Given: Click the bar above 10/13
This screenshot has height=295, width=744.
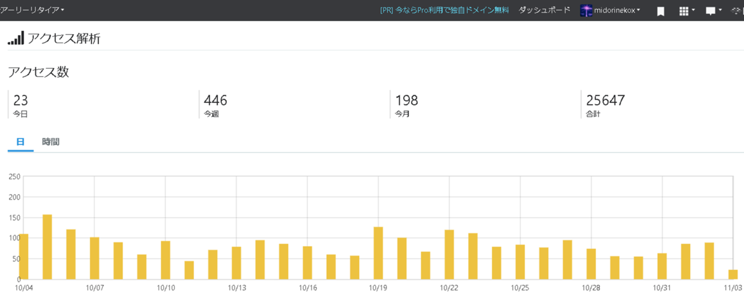Looking at the screenshot, I should [236, 263].
